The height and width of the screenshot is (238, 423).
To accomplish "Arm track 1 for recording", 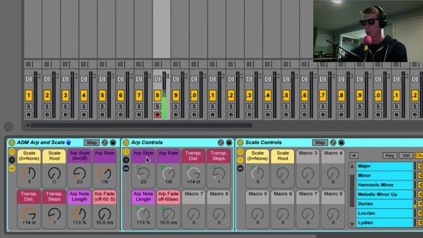I will [x=28, y=115].
